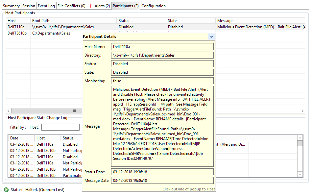The image size is (311, 196).
Task: Open the Participant Details dropdown arrow
Action: [211, 37]
